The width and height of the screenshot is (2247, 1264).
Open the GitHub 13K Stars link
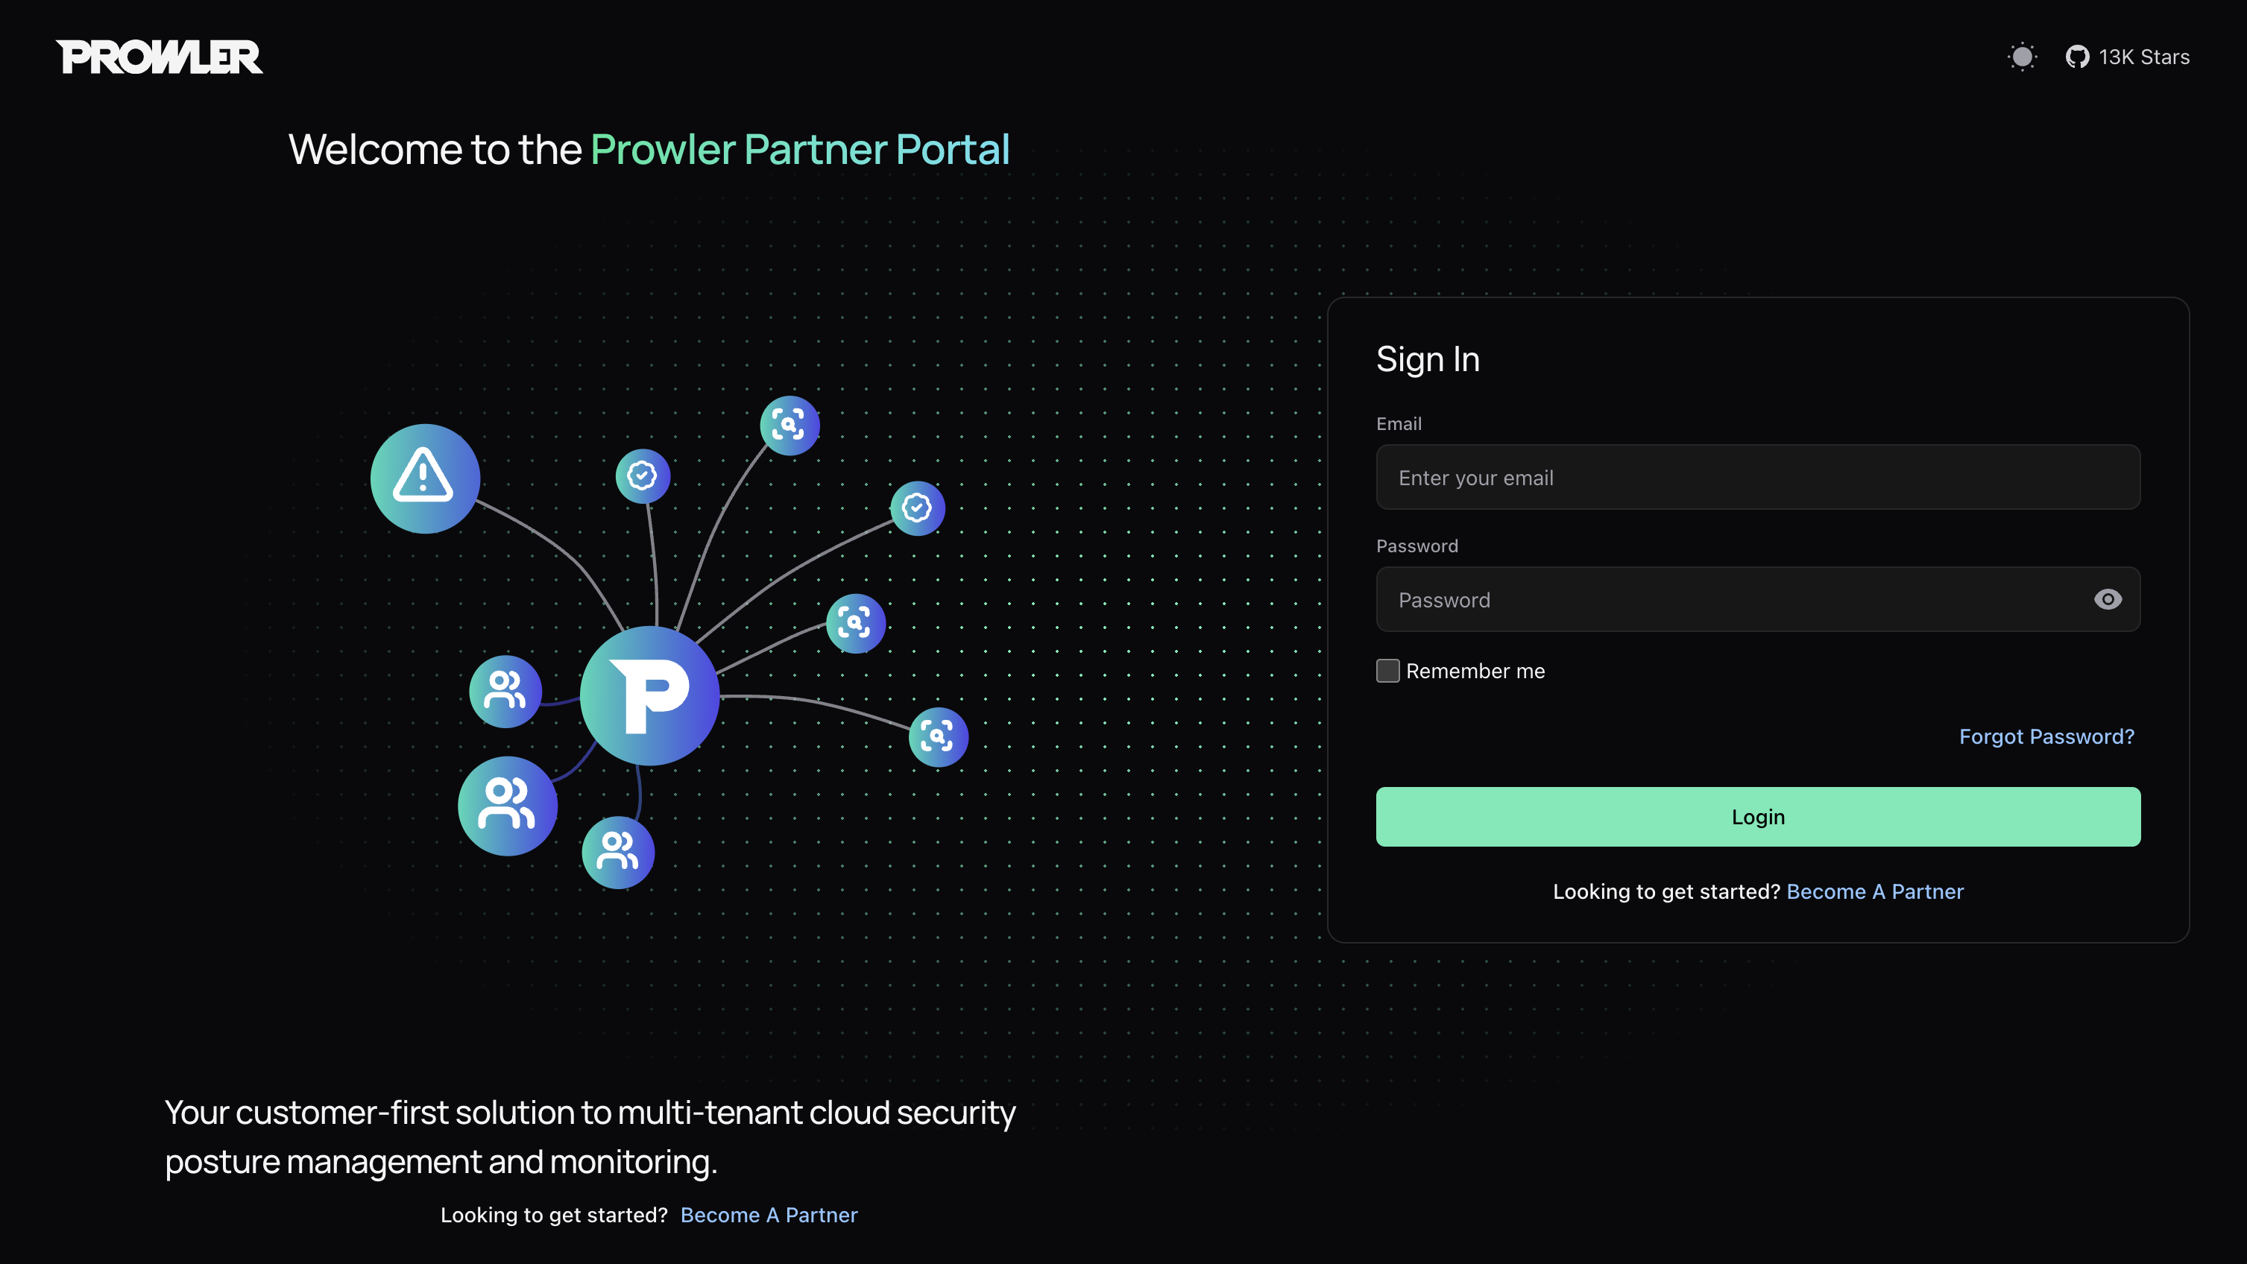coord(2128,57)
